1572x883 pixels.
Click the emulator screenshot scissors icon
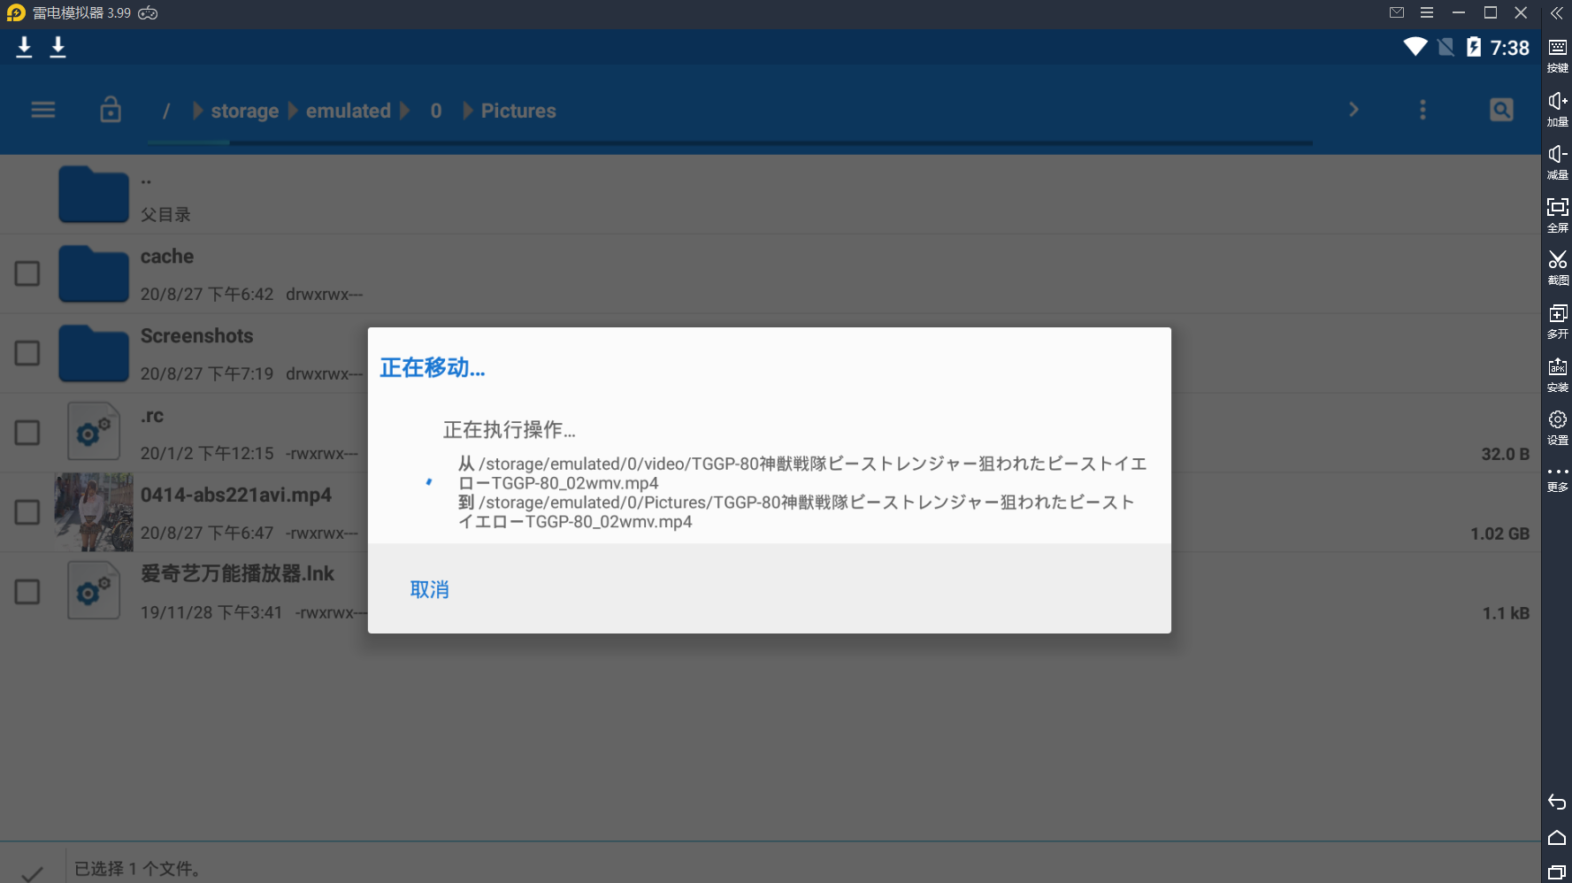pyautogui.click(x=1557, y=265)
